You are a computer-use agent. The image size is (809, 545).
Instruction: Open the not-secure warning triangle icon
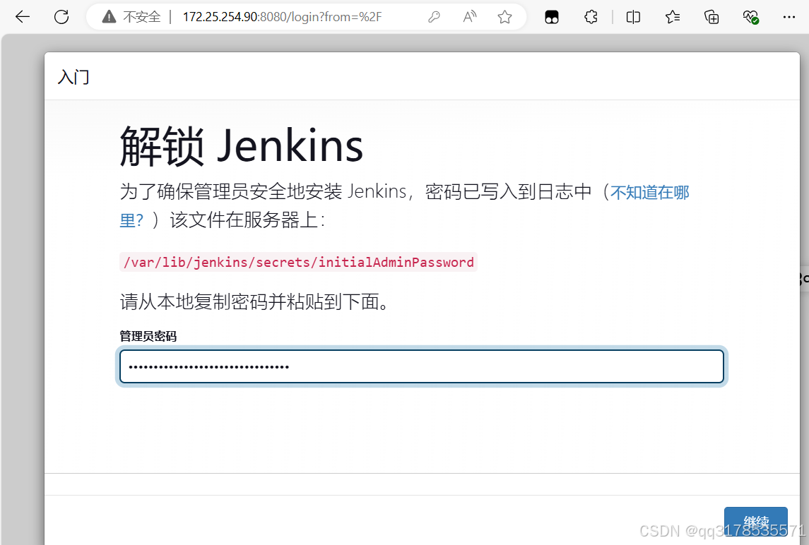pos(109,17)
